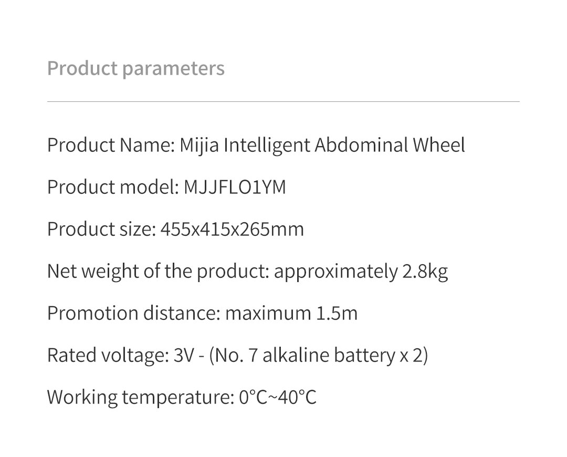Click the "Product parameters" heading
The width and height of the screenshot is (567, 457).
point(136,69)
